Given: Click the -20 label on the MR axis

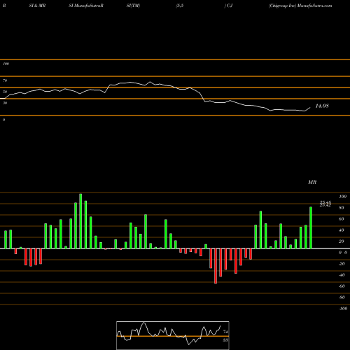Looking at the screenshot, I should click(342, 264).
